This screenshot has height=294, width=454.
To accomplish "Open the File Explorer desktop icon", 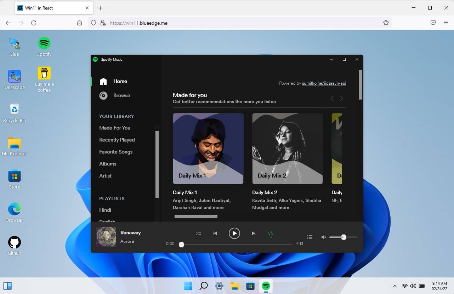I will pyautogui.click(x=15, y=146).
